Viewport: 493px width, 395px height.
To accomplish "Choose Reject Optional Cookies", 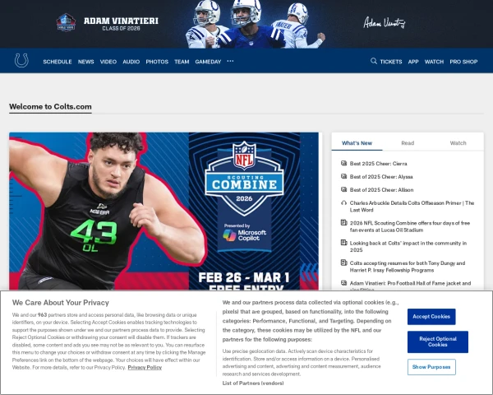I will (x=438, y=342).
